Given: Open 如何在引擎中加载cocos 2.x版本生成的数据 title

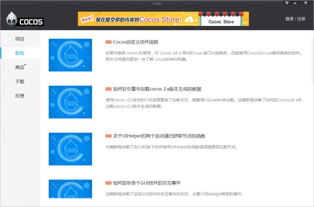Looking at the screenshot, I should [x=157, y=89].
